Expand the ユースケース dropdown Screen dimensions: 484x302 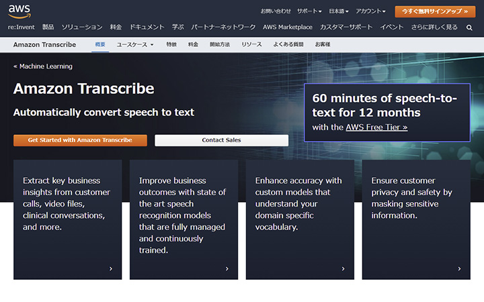click(135, 45)
